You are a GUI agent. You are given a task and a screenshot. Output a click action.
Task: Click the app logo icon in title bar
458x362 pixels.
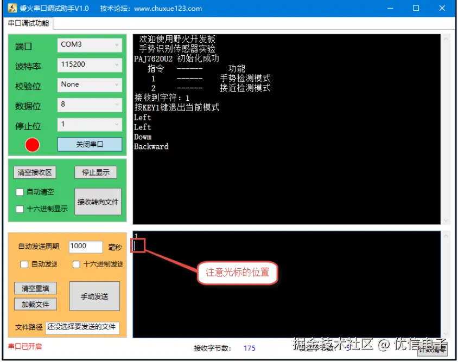12,8
